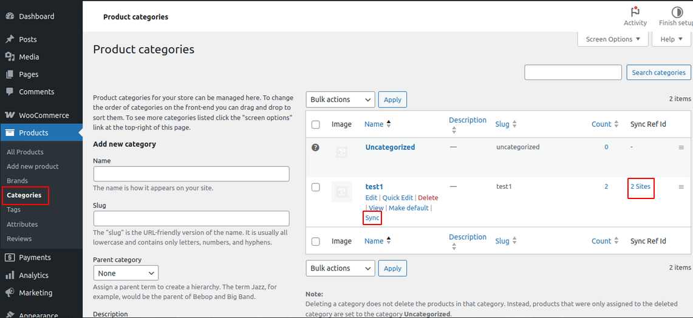The height and width of the screenshot is (318, 693).
Task: Click the new category Name input field
Action: (191, 174)
